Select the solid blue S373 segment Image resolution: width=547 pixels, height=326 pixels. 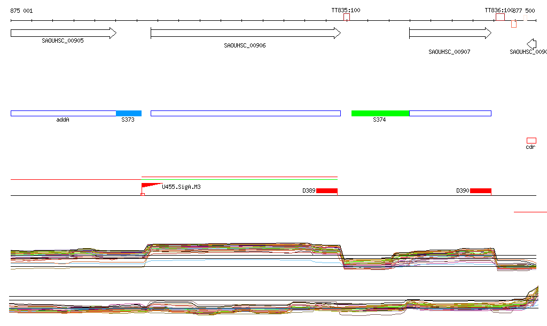tap(129, 113)
